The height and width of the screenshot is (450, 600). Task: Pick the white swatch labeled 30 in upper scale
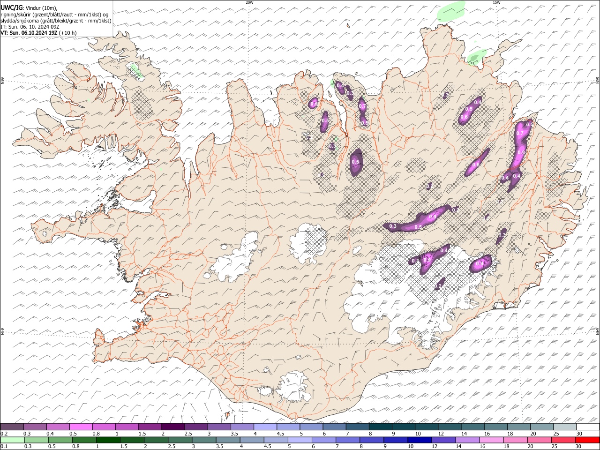(x=588, y=427)
